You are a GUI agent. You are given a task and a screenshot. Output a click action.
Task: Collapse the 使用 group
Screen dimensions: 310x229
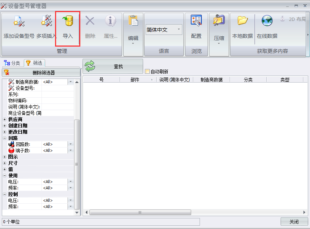[x=5, y=176]
